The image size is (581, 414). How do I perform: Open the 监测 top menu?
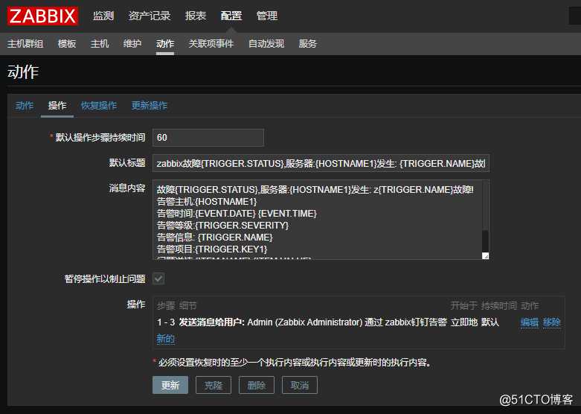click(x=103, y=16)
